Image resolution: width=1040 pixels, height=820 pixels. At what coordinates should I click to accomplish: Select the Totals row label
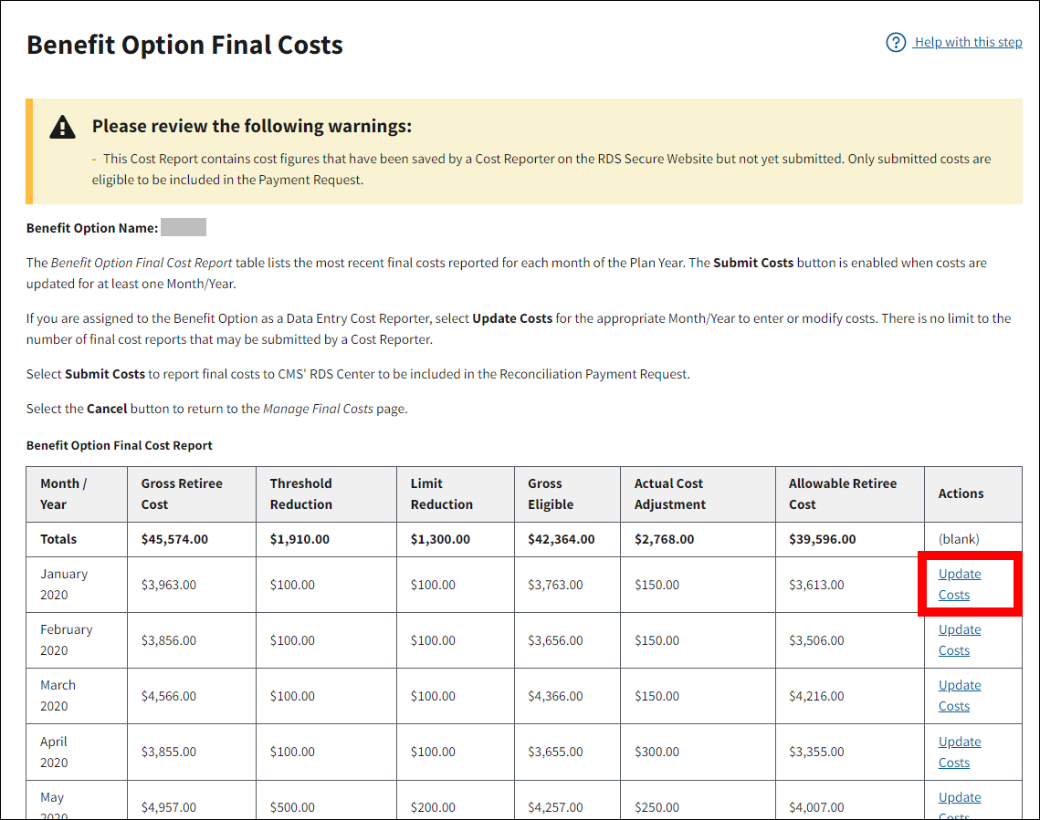(x=58, y=539)
